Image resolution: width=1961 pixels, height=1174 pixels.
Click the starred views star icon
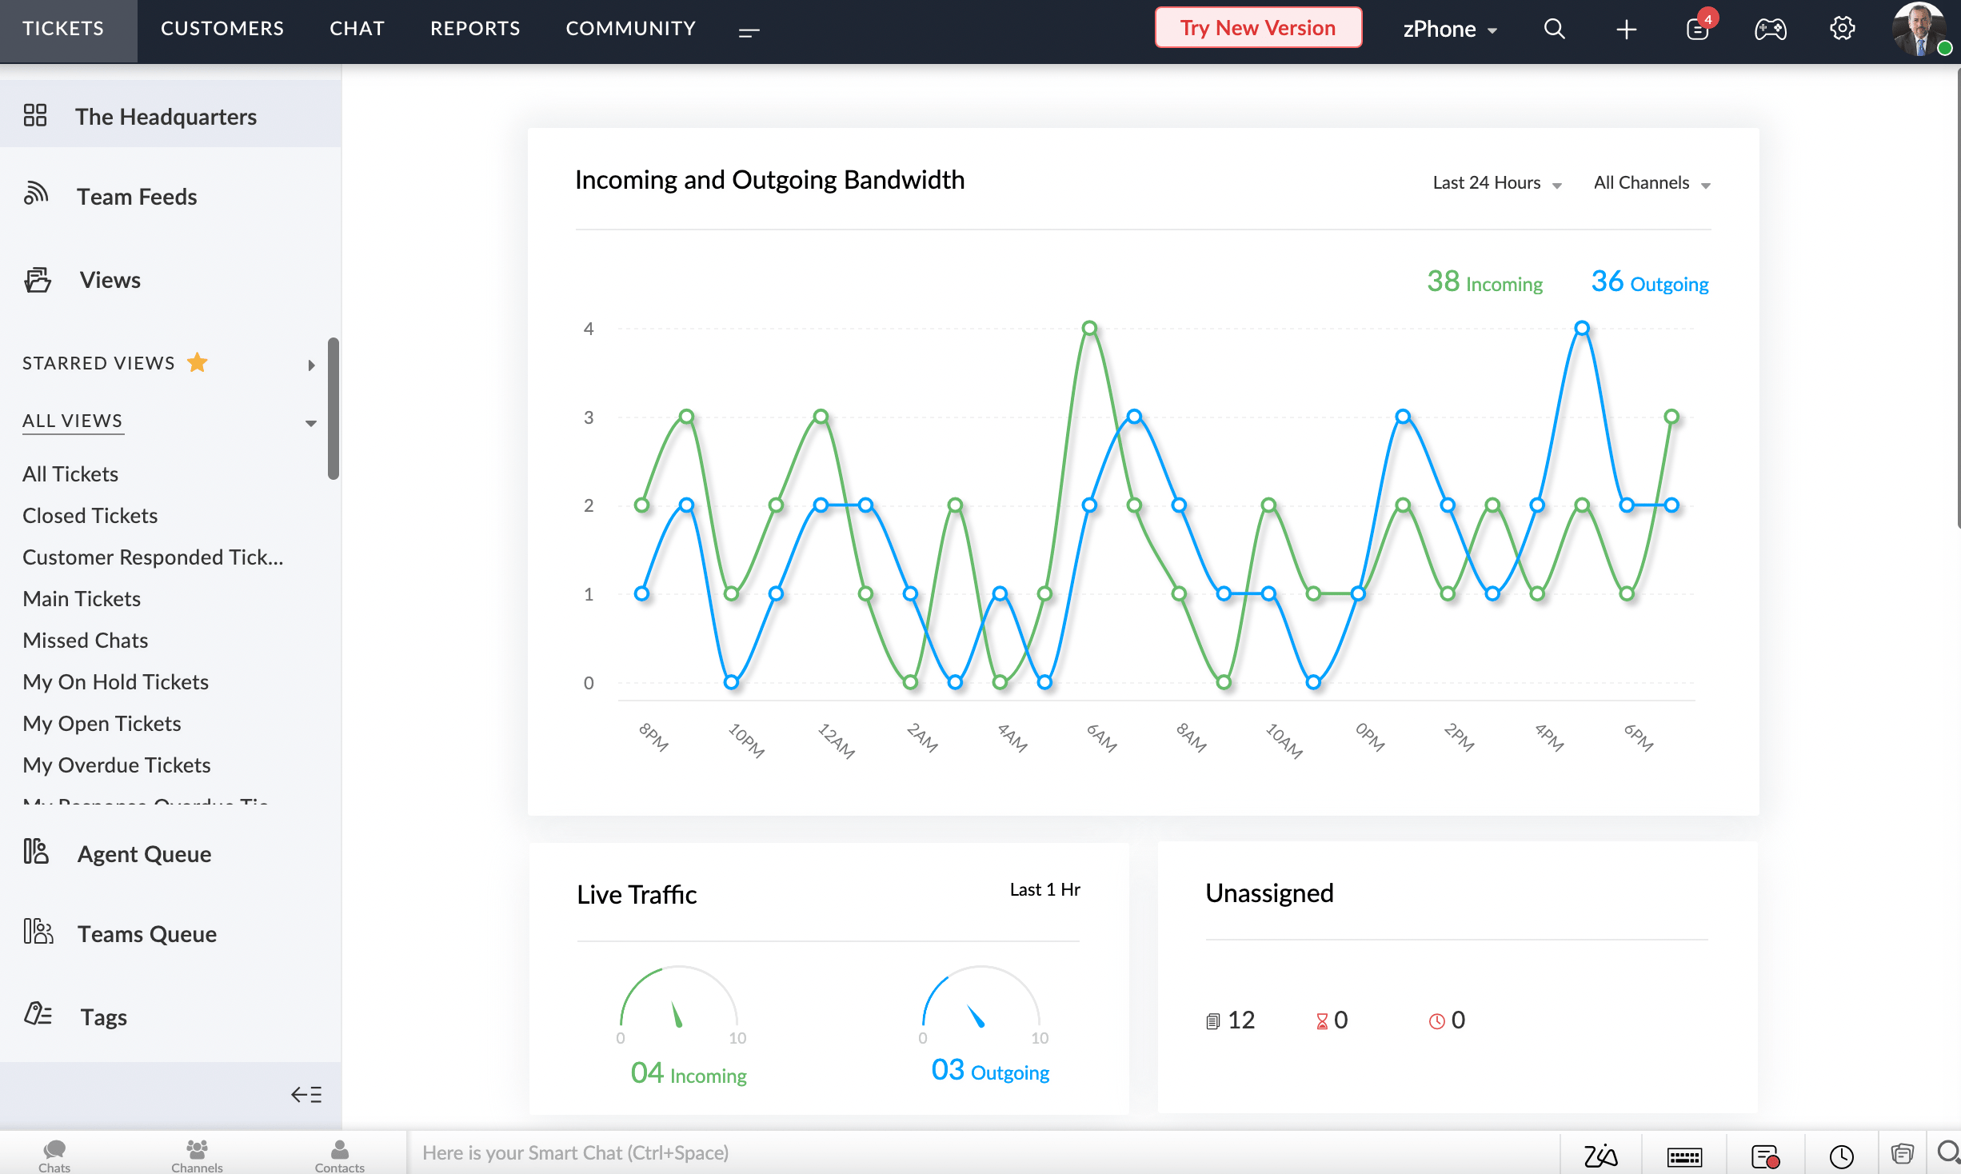197,362
